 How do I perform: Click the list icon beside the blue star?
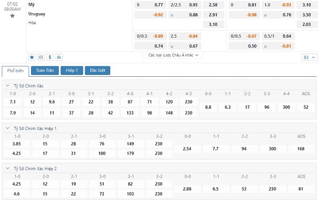(x=41, y=57)
